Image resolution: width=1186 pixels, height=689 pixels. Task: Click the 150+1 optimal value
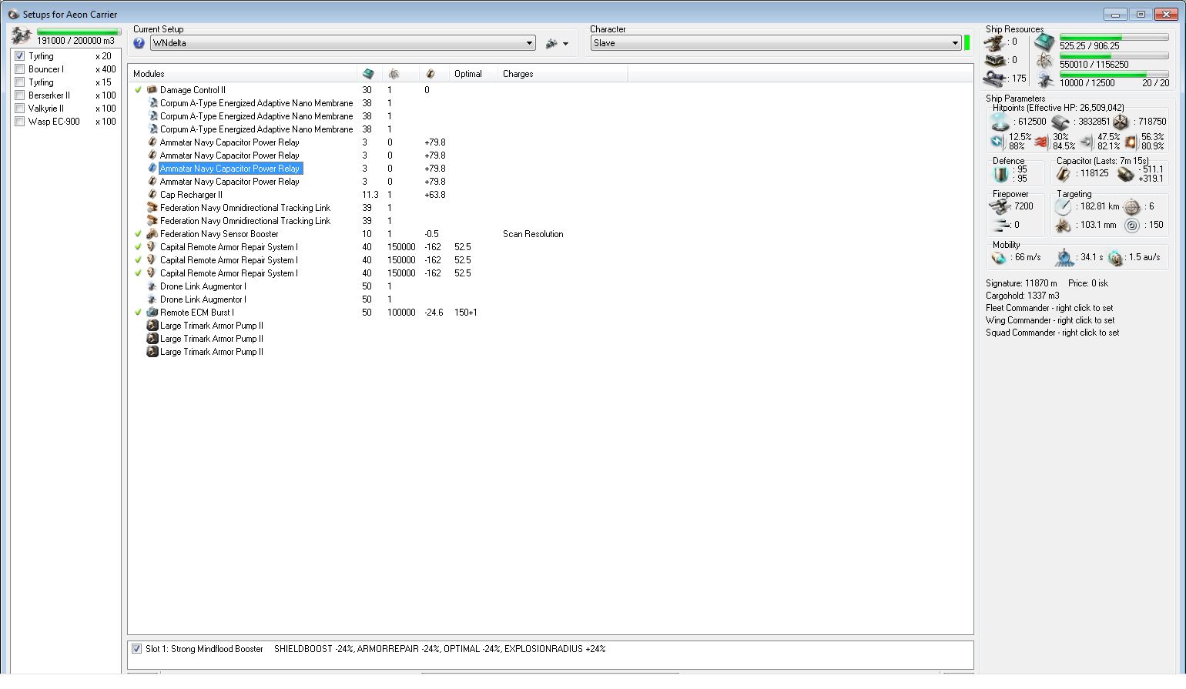[466, 313]
